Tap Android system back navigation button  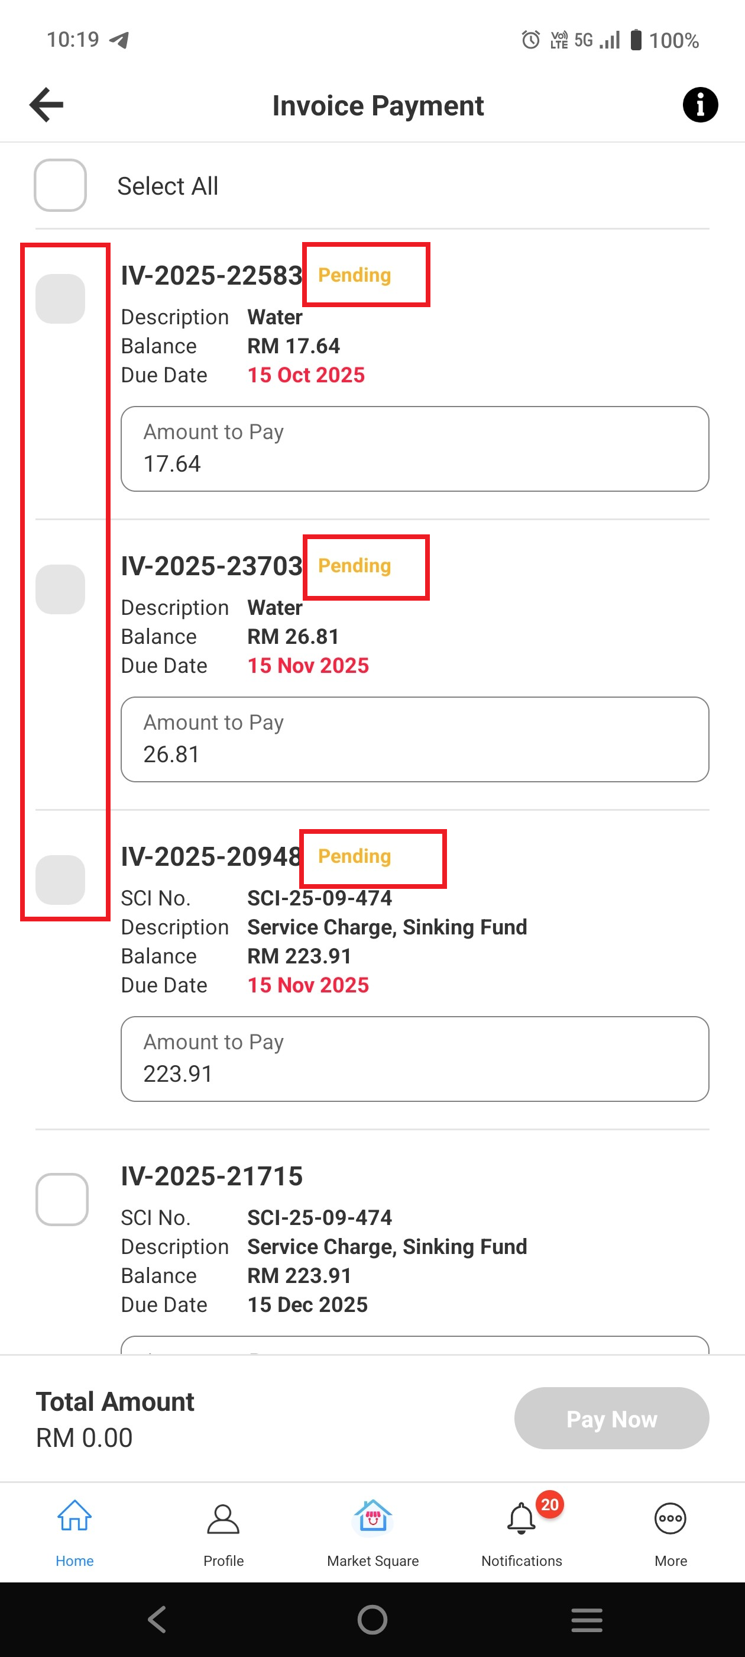point(157,1620)
